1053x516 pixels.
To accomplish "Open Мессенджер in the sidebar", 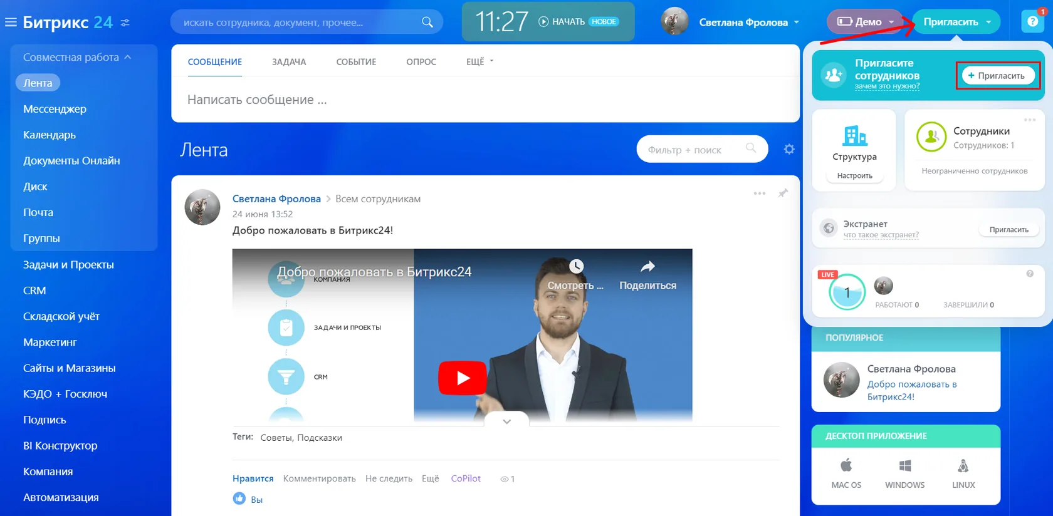I will click(x=55, y=109).
